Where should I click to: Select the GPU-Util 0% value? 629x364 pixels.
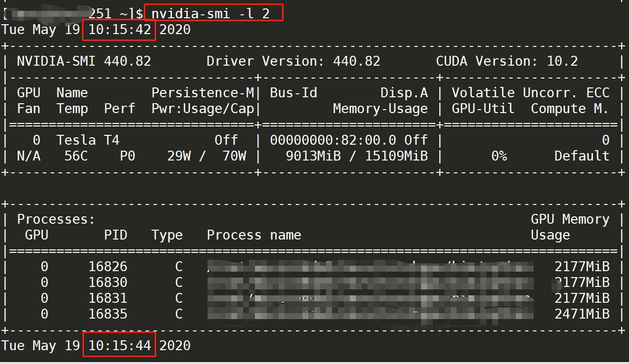[x=499, y=156]
